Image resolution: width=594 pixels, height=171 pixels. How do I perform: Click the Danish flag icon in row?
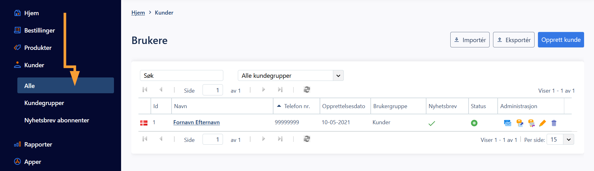[144, 123]
